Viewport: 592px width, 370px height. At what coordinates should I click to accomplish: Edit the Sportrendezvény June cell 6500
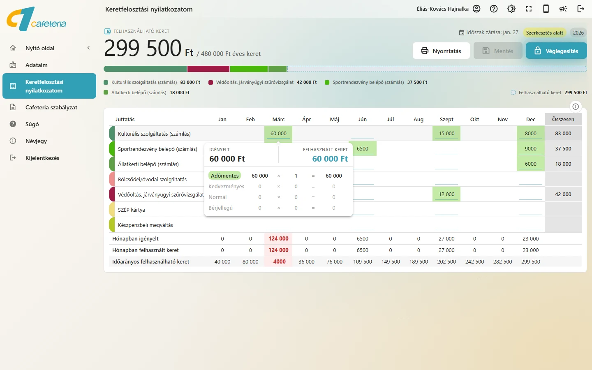pyautogui.click(x=363, y=149)
